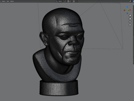
Task: Open the proportional editing falloff dropdown
Action: [x=76, y=1]
